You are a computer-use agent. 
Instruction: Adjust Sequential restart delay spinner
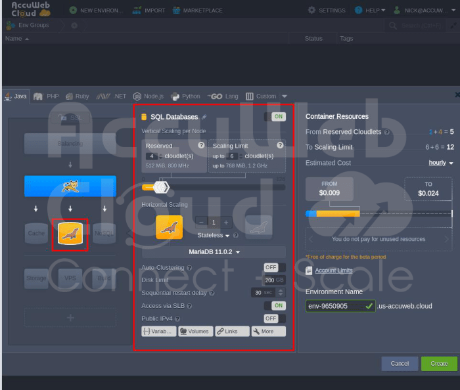pyautogui.click(x=281, y=292)
